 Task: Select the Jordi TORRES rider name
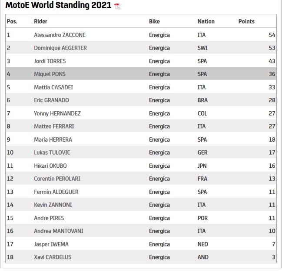coord(50,61)
